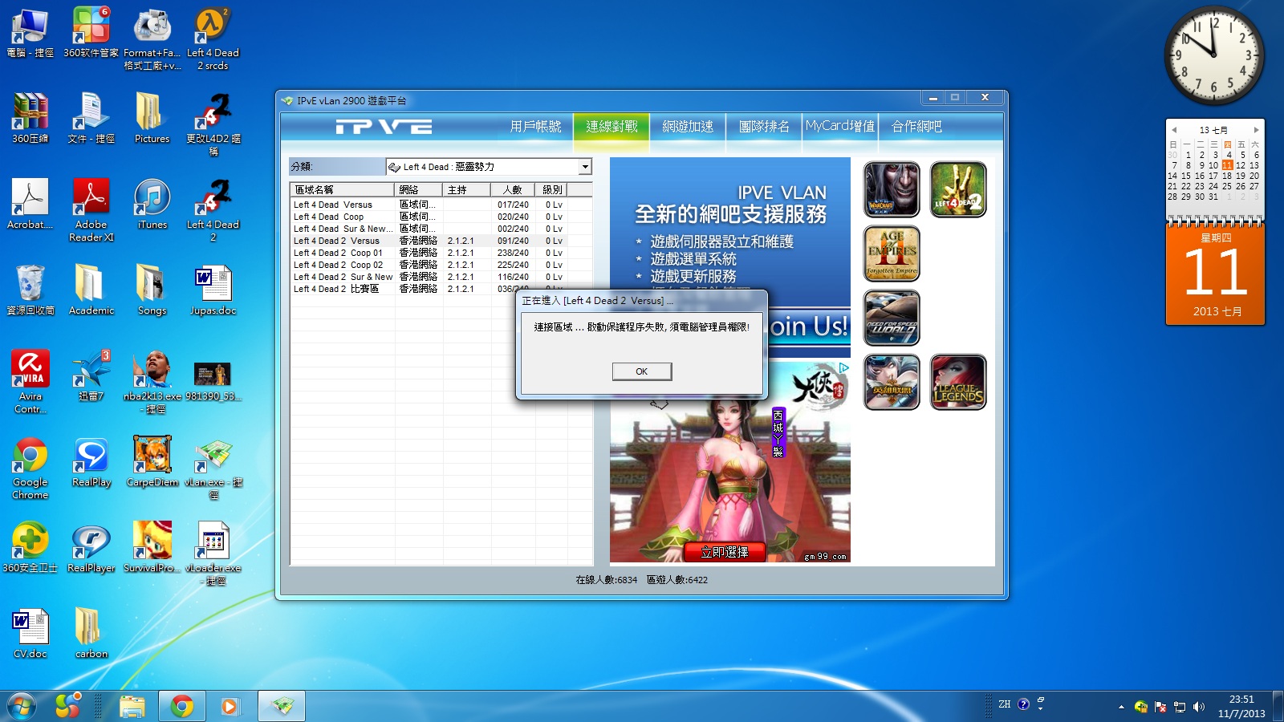Select the League of Legends icon
Screen dimensions: 1284x722
957,382
